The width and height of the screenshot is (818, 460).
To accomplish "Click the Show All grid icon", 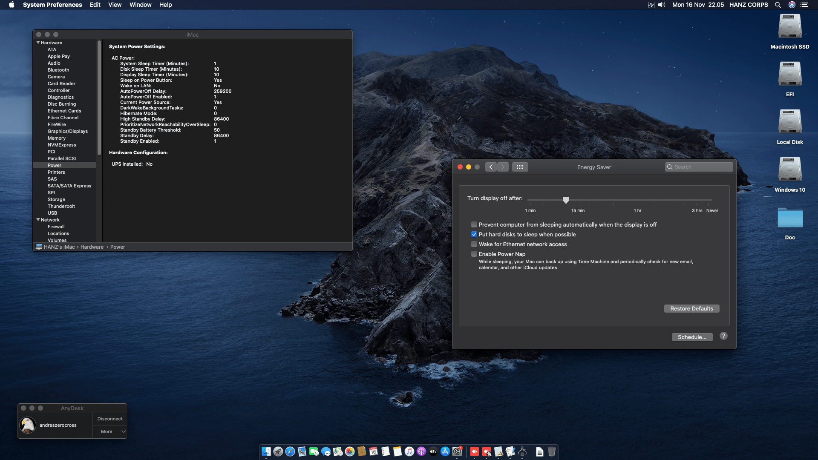I will click(x=520, y=167).
